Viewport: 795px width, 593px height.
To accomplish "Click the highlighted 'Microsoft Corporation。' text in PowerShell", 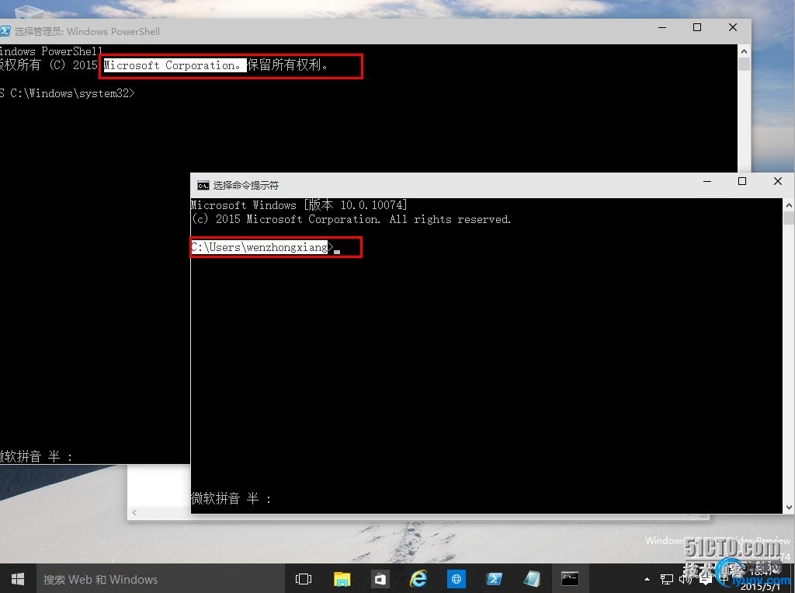I will pyautogui.click(x=175, y=65).
